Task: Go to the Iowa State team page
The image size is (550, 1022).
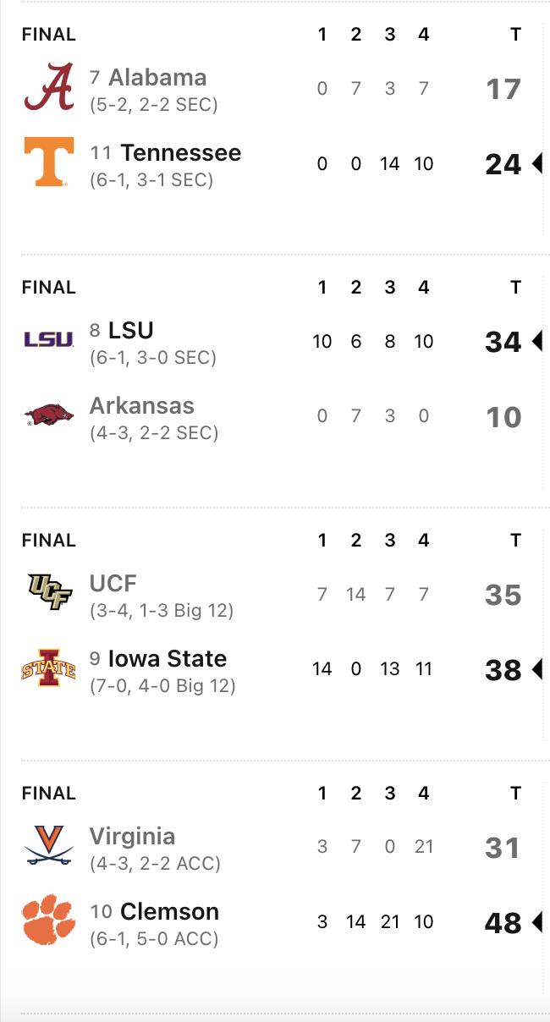Action: [x=168, y=659]
